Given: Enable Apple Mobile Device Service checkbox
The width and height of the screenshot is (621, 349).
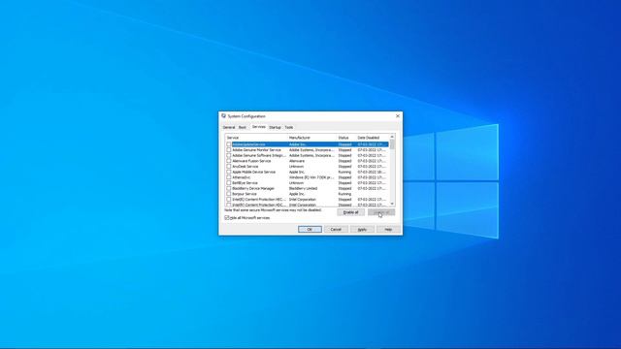Looking at the screenshot, I should [x=229, y=173].
